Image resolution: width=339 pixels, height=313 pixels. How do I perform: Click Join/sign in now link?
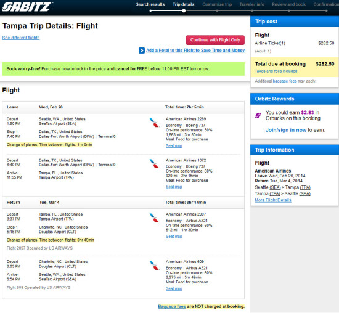click(x=286, y=130)
